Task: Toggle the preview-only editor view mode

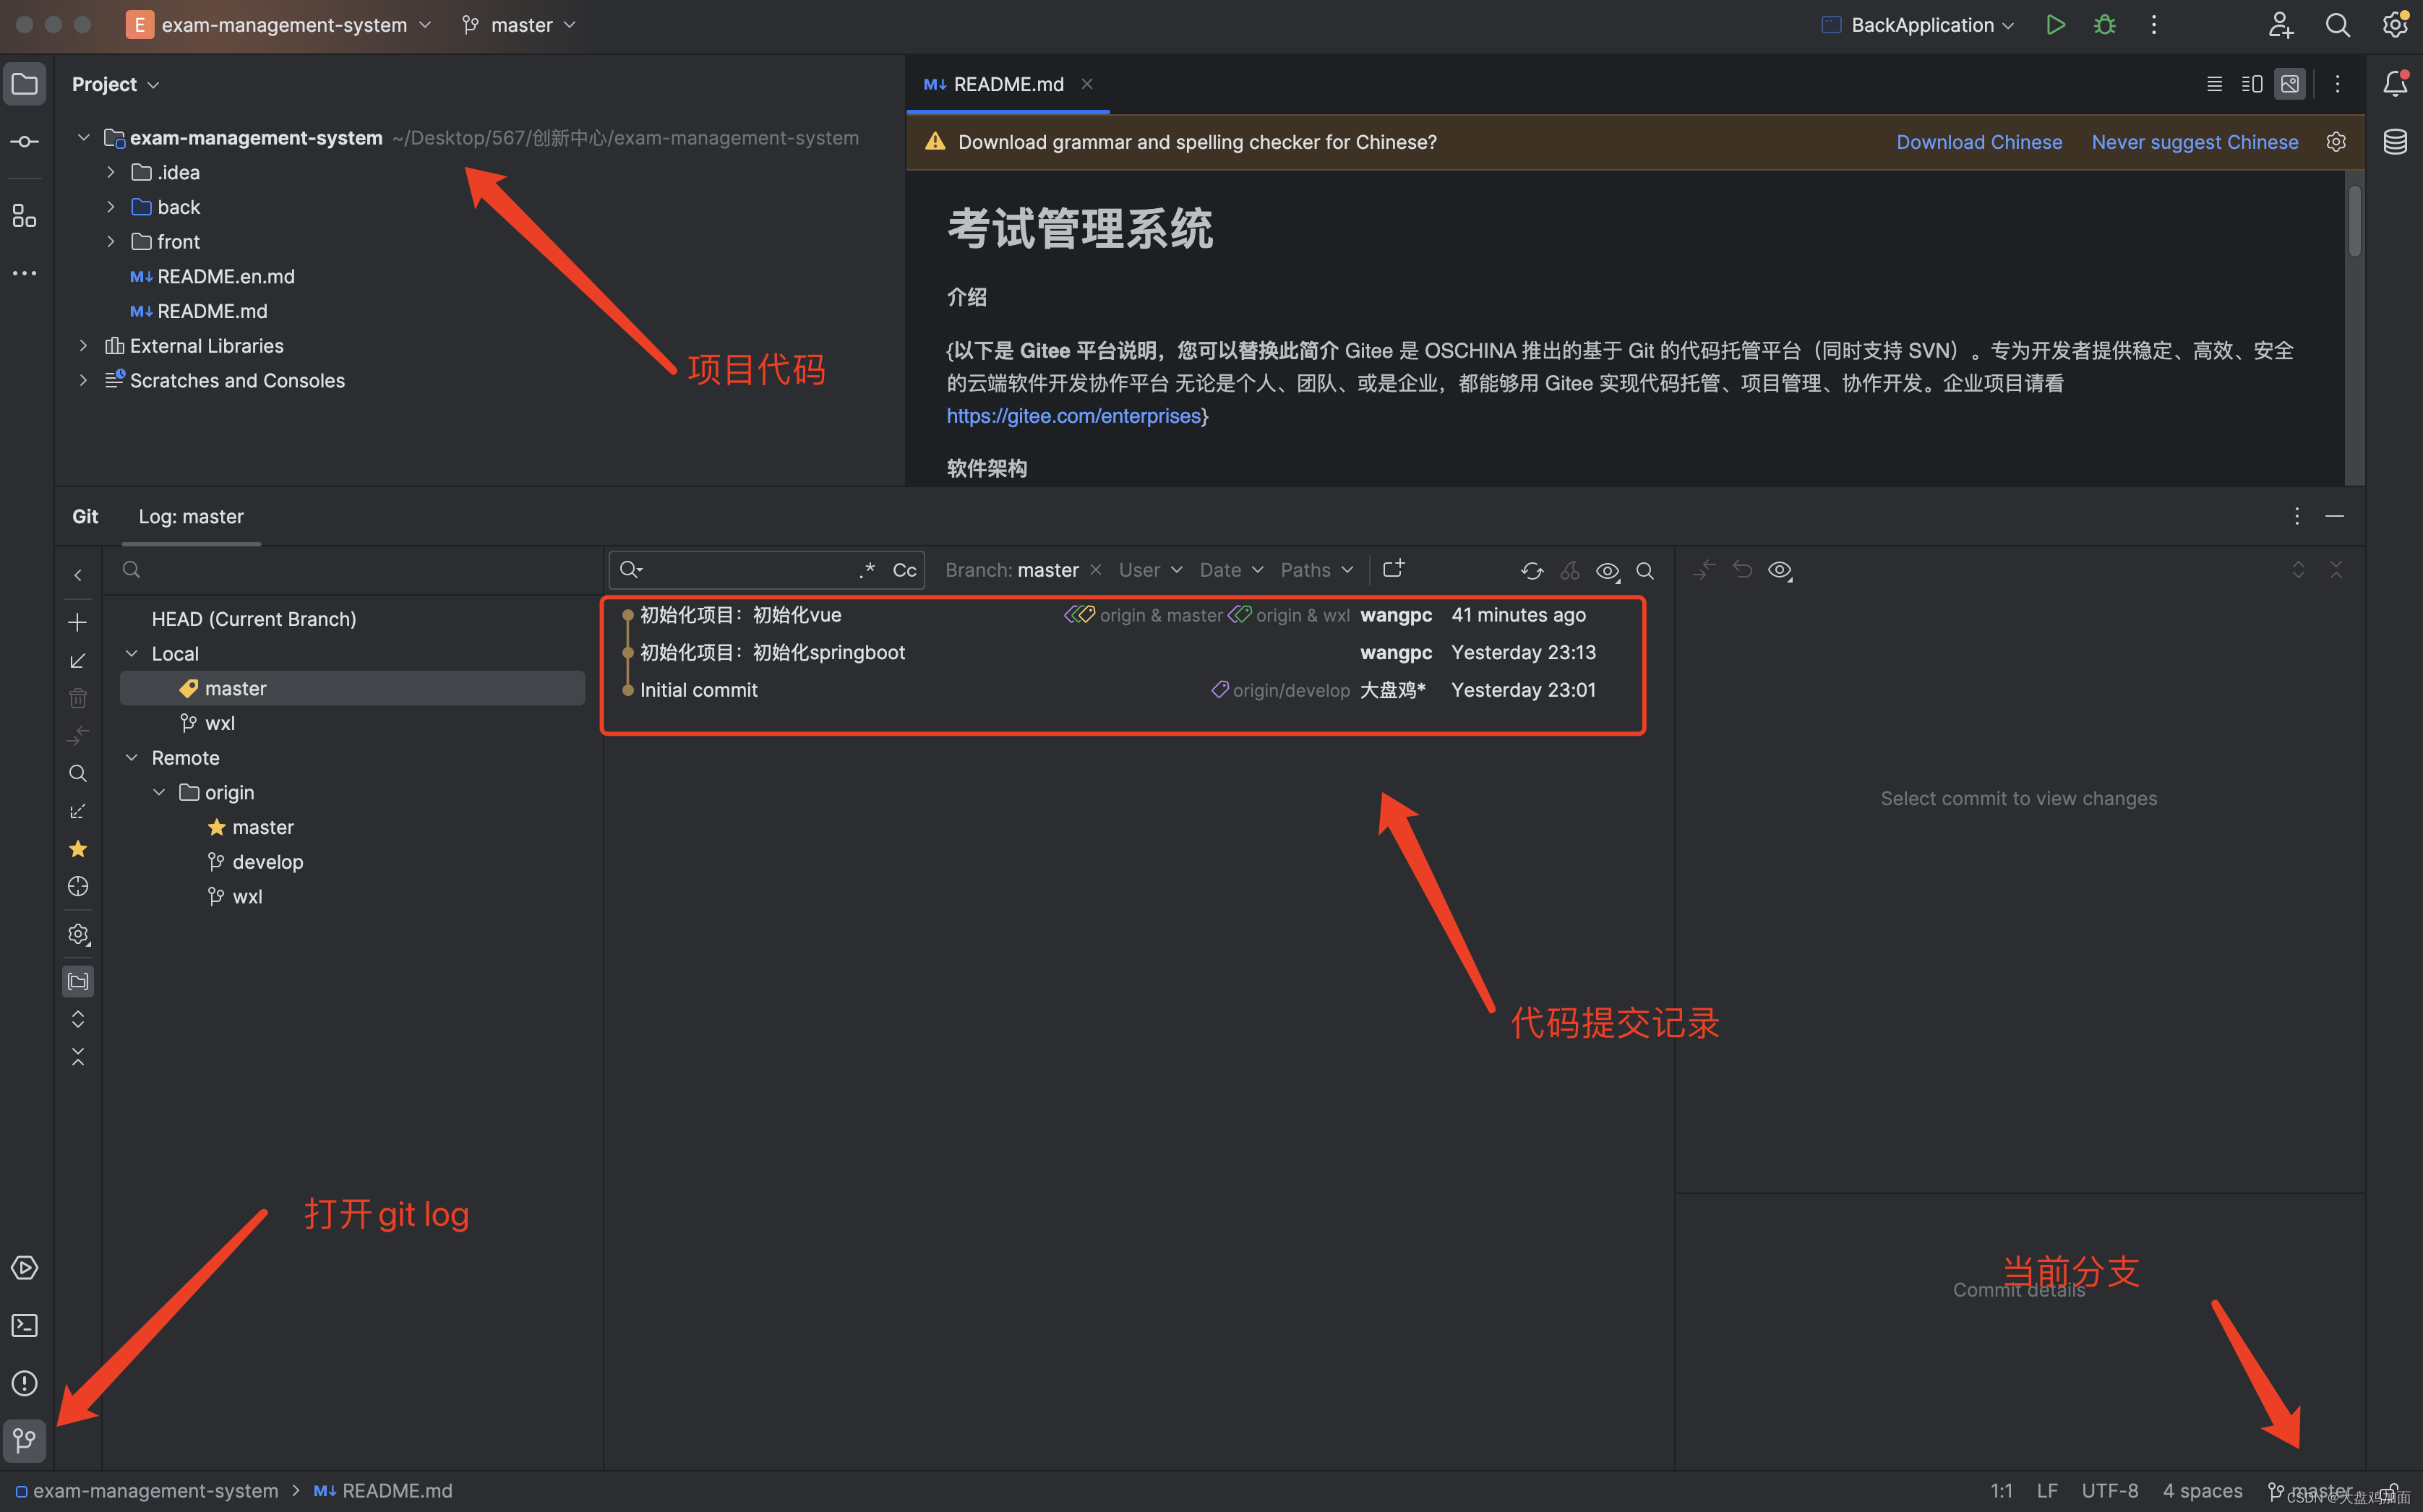Action: click(2289, 84)
